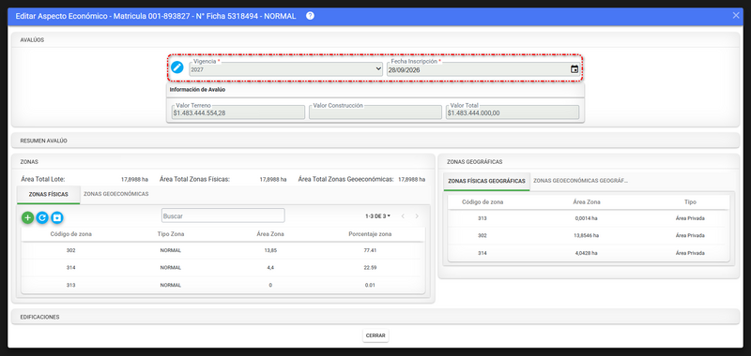Click the Valor Total field

click(x=513, y=112)
